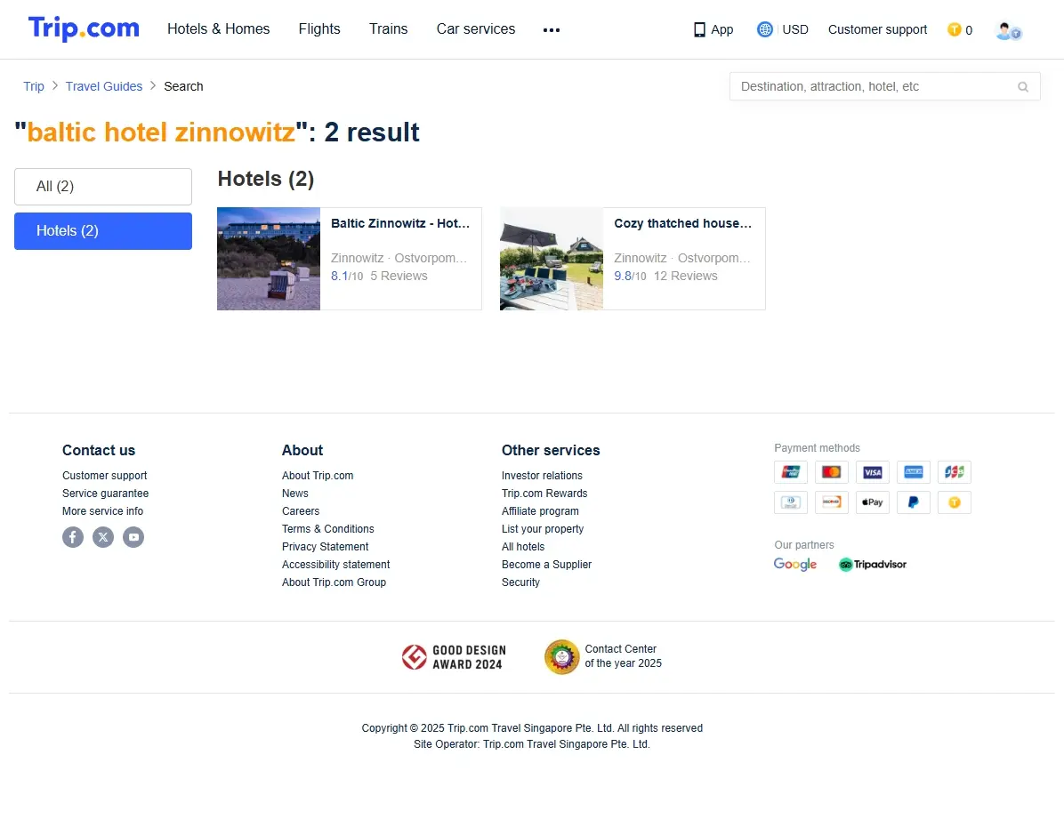This screenshot has height=819, width=1064.
Task: Go to Travel Guides breadcrumb
Action: tap(104, 86)
